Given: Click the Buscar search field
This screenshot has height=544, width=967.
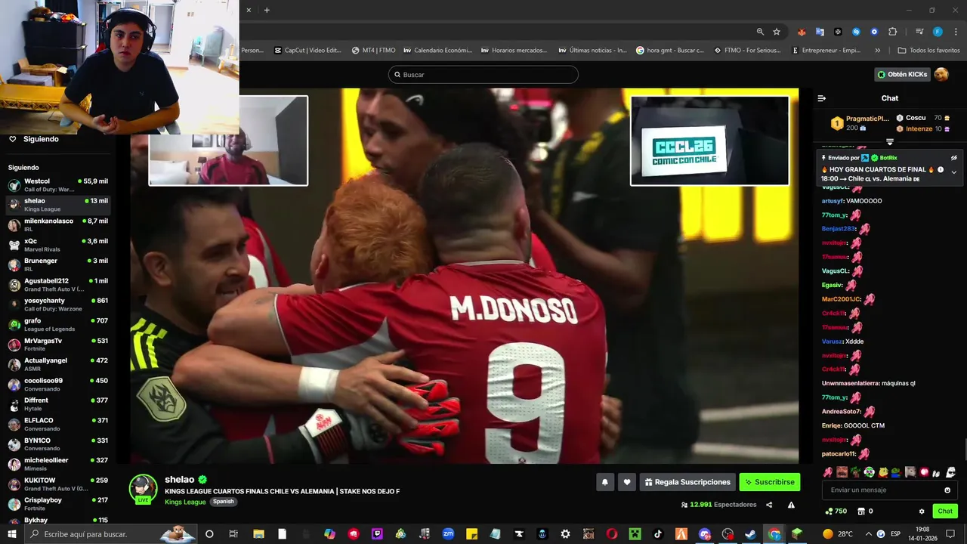Looking at the screenshot, I should [483, 75].
